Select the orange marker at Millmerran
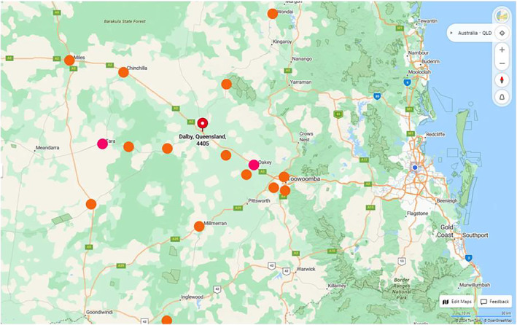This screenshot has height=325, width=517. pyautogui.click(x=199, y=227)
